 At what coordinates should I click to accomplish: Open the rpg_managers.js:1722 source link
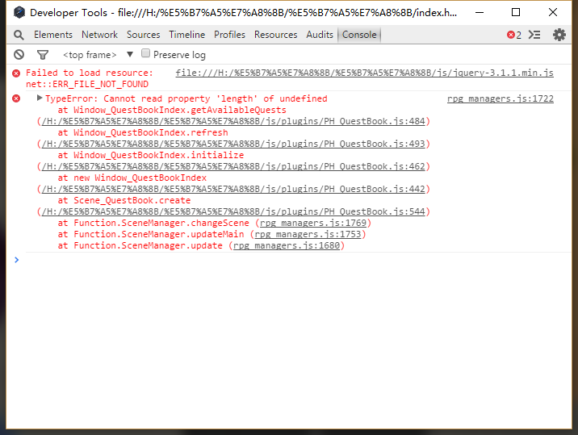501,98
